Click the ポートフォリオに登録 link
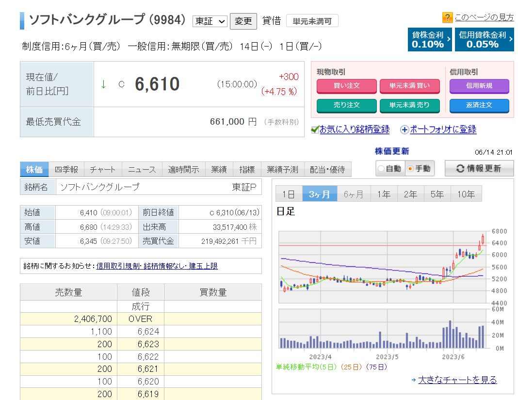This screenshot has width=518, height=400. click(x=443, y=129)
